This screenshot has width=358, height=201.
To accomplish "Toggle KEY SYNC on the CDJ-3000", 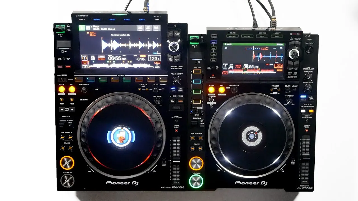I will [x=176, y=108].
